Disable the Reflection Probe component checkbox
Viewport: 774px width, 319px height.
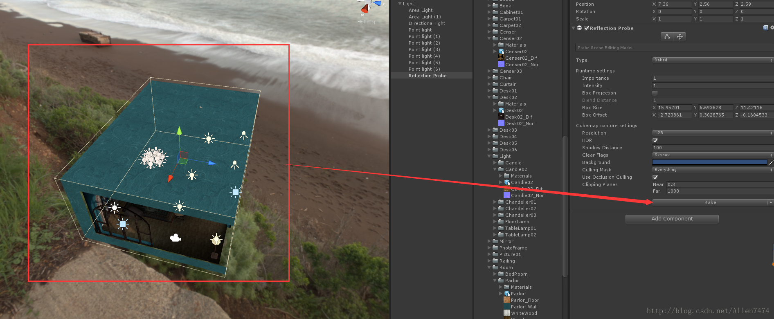(x=586, y=28)
